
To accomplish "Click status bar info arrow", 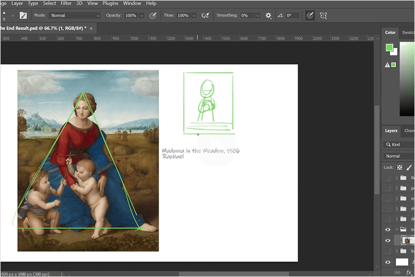I will (62, 274).
